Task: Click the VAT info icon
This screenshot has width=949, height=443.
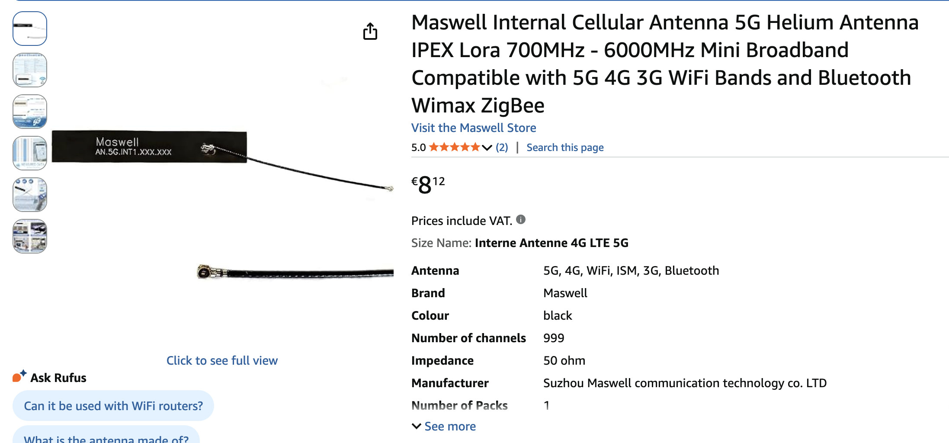Action: [521, 220]
